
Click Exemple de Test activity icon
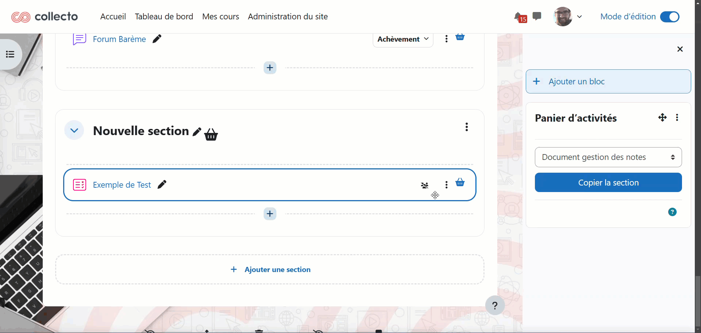[80, 185]
